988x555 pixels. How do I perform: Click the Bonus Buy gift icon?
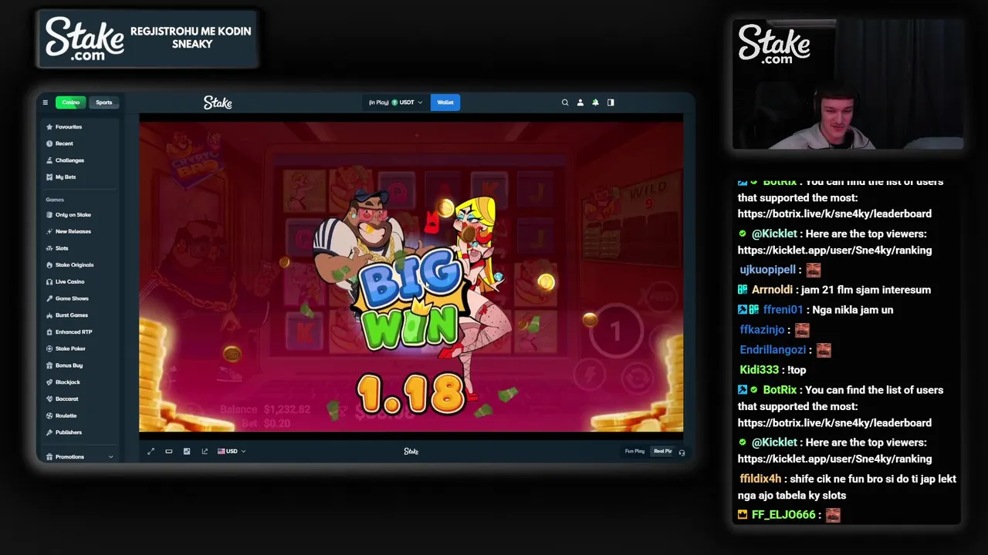click(49, 365)
